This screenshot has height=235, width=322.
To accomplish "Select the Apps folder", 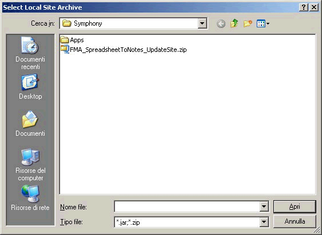I will click(72, 40).
